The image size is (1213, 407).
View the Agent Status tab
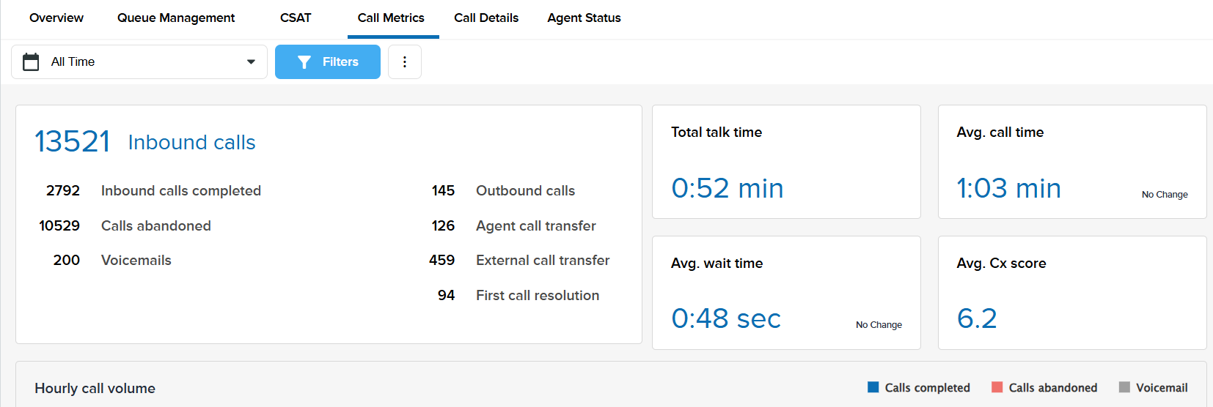coord(584,18)
